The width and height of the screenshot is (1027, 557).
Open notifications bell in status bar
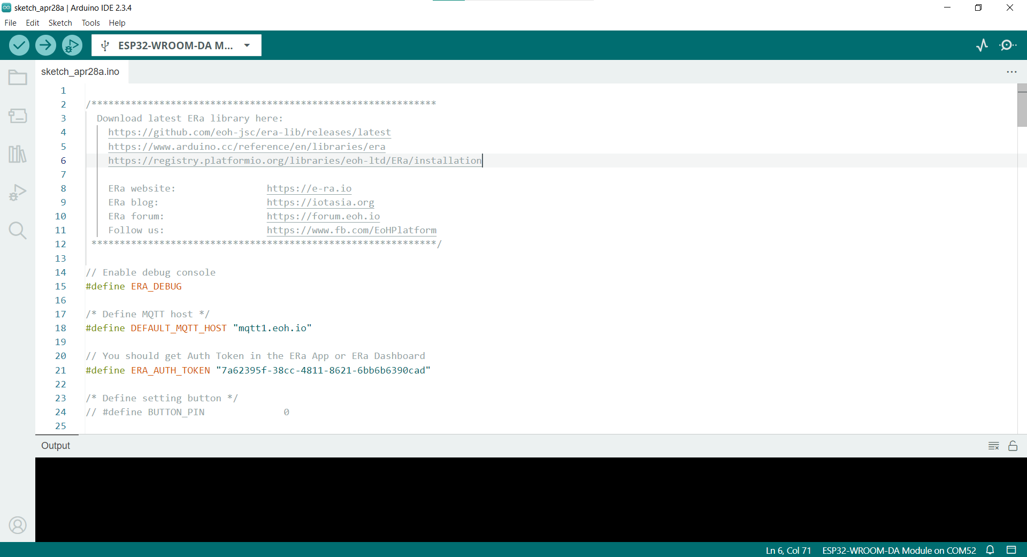tap(990, 550)
